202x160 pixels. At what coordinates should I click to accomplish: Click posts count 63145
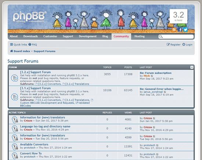[128, 90]
